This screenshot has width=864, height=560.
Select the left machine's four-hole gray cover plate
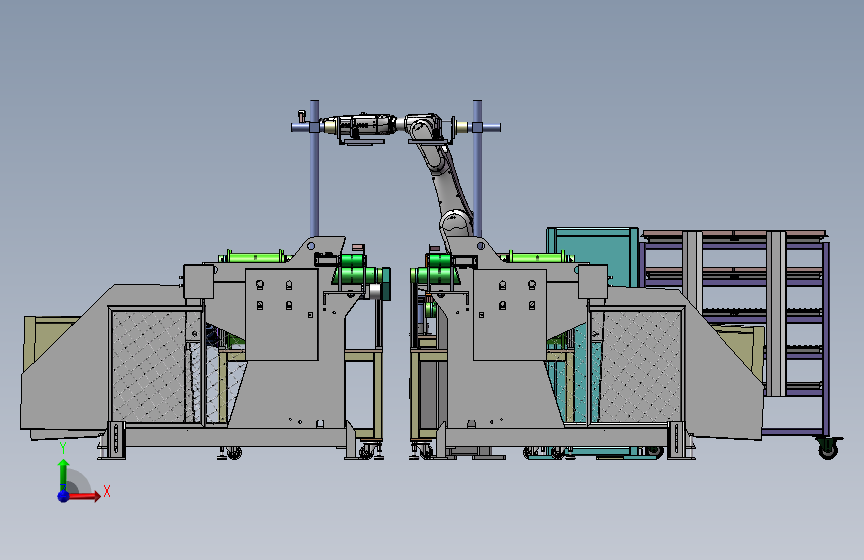(x=282, y=314)
